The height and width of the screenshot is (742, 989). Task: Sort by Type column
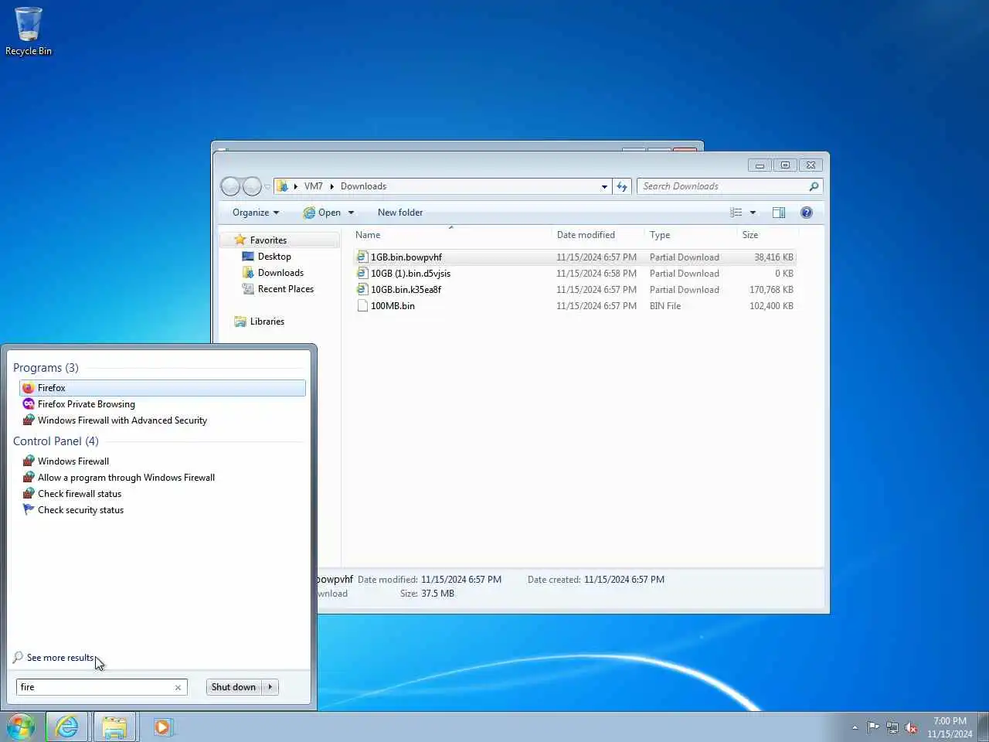click(x=691, y=235)
